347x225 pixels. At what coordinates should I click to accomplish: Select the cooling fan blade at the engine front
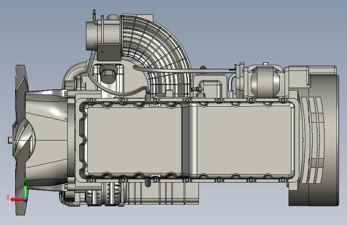click(x=21, y=139)
